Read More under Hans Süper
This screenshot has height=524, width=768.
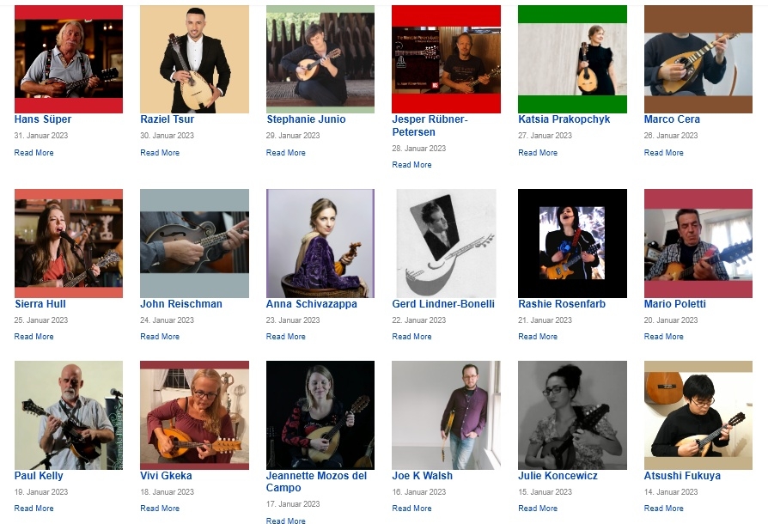click(x=34, y=153)
